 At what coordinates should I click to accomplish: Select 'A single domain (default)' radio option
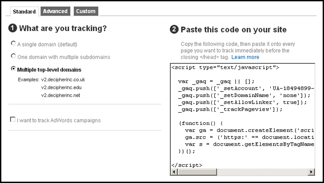click(14, 44)
